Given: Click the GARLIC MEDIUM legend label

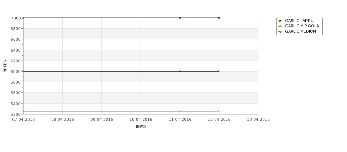Looking at the screenshot, I should [300, 31].
